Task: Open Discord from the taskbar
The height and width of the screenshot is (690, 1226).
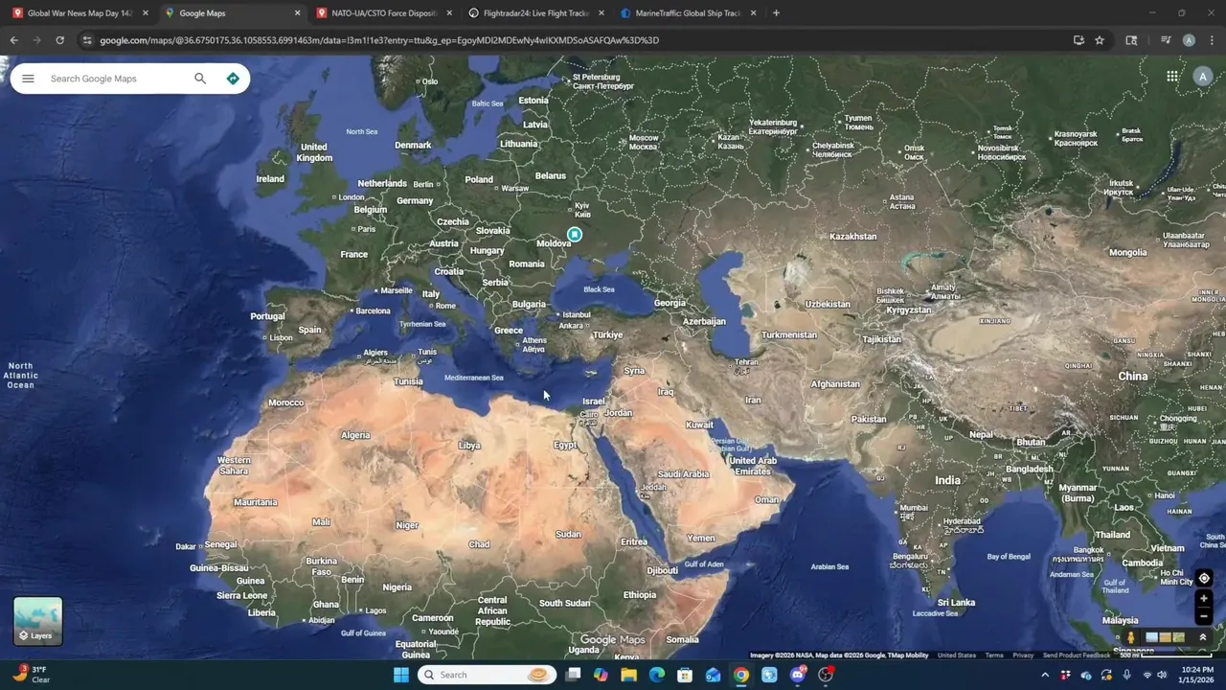Action: pyautogui.click(x=798, y=675)
